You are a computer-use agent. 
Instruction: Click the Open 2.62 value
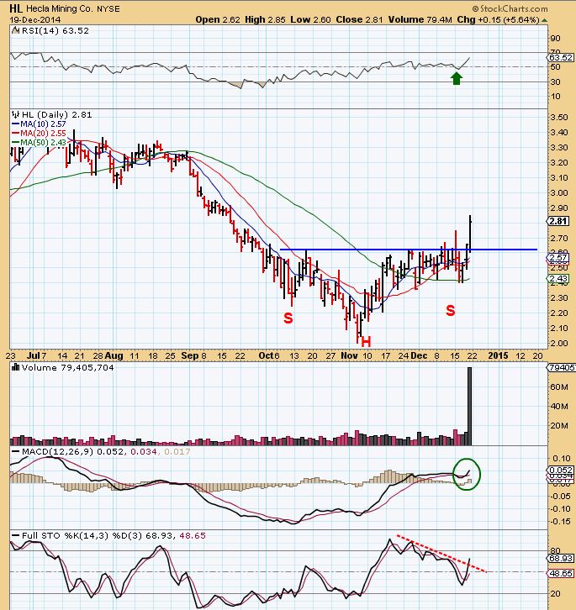(218, 19)
